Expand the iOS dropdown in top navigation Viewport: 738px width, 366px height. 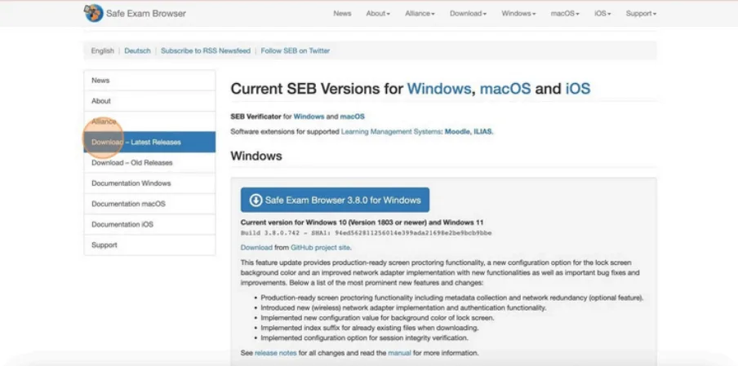(x=602, y=14)
